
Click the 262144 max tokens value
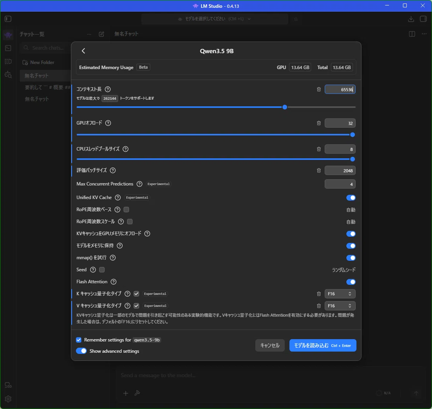[110, 98]
